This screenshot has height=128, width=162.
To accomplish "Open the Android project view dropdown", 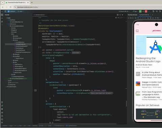I will tap(7, 15).
